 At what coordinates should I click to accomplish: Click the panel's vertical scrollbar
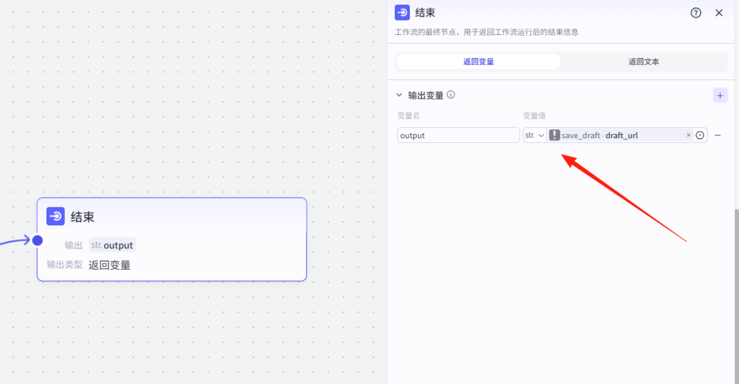736,296
